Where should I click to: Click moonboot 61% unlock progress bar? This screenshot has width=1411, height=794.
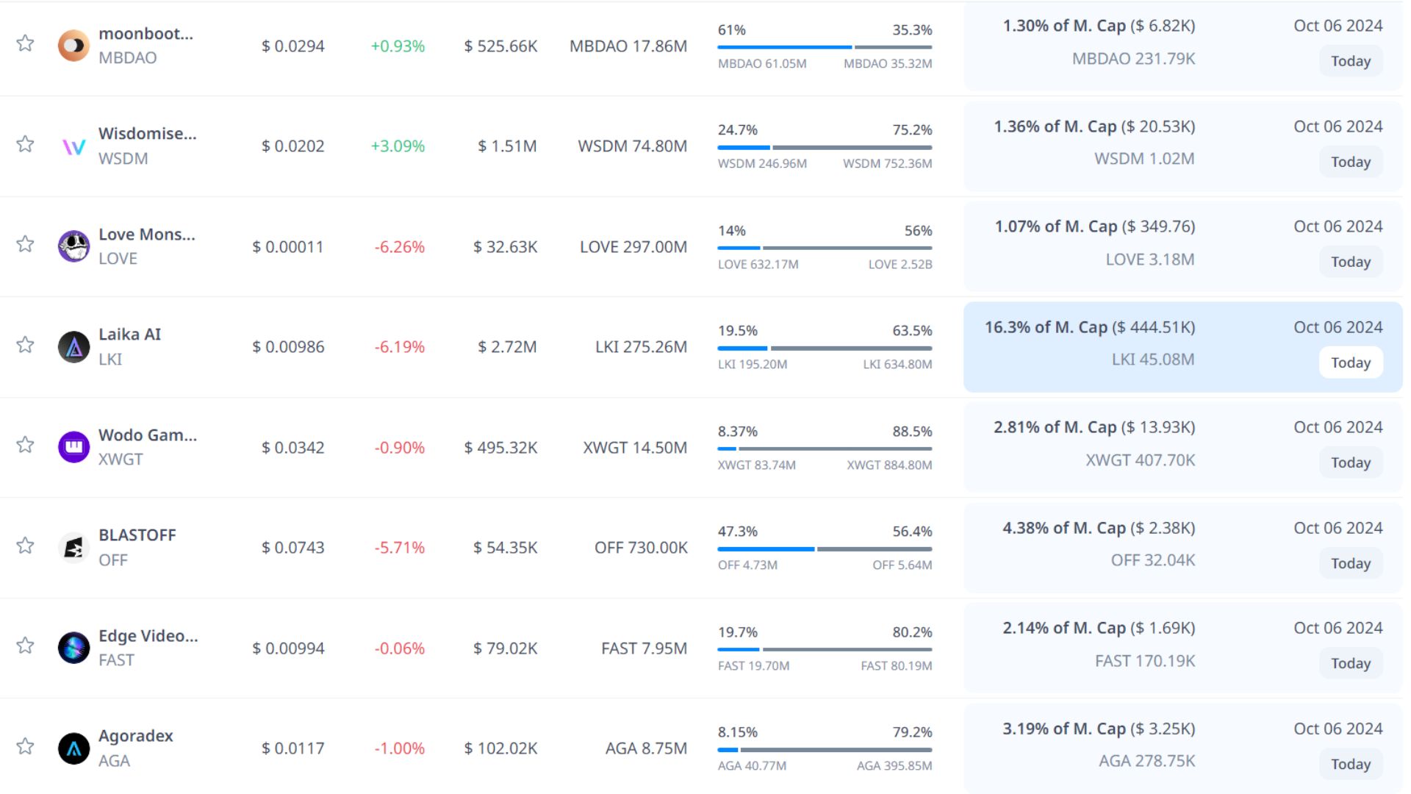825,47
